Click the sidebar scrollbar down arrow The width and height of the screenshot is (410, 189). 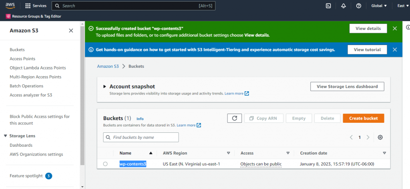82,187
